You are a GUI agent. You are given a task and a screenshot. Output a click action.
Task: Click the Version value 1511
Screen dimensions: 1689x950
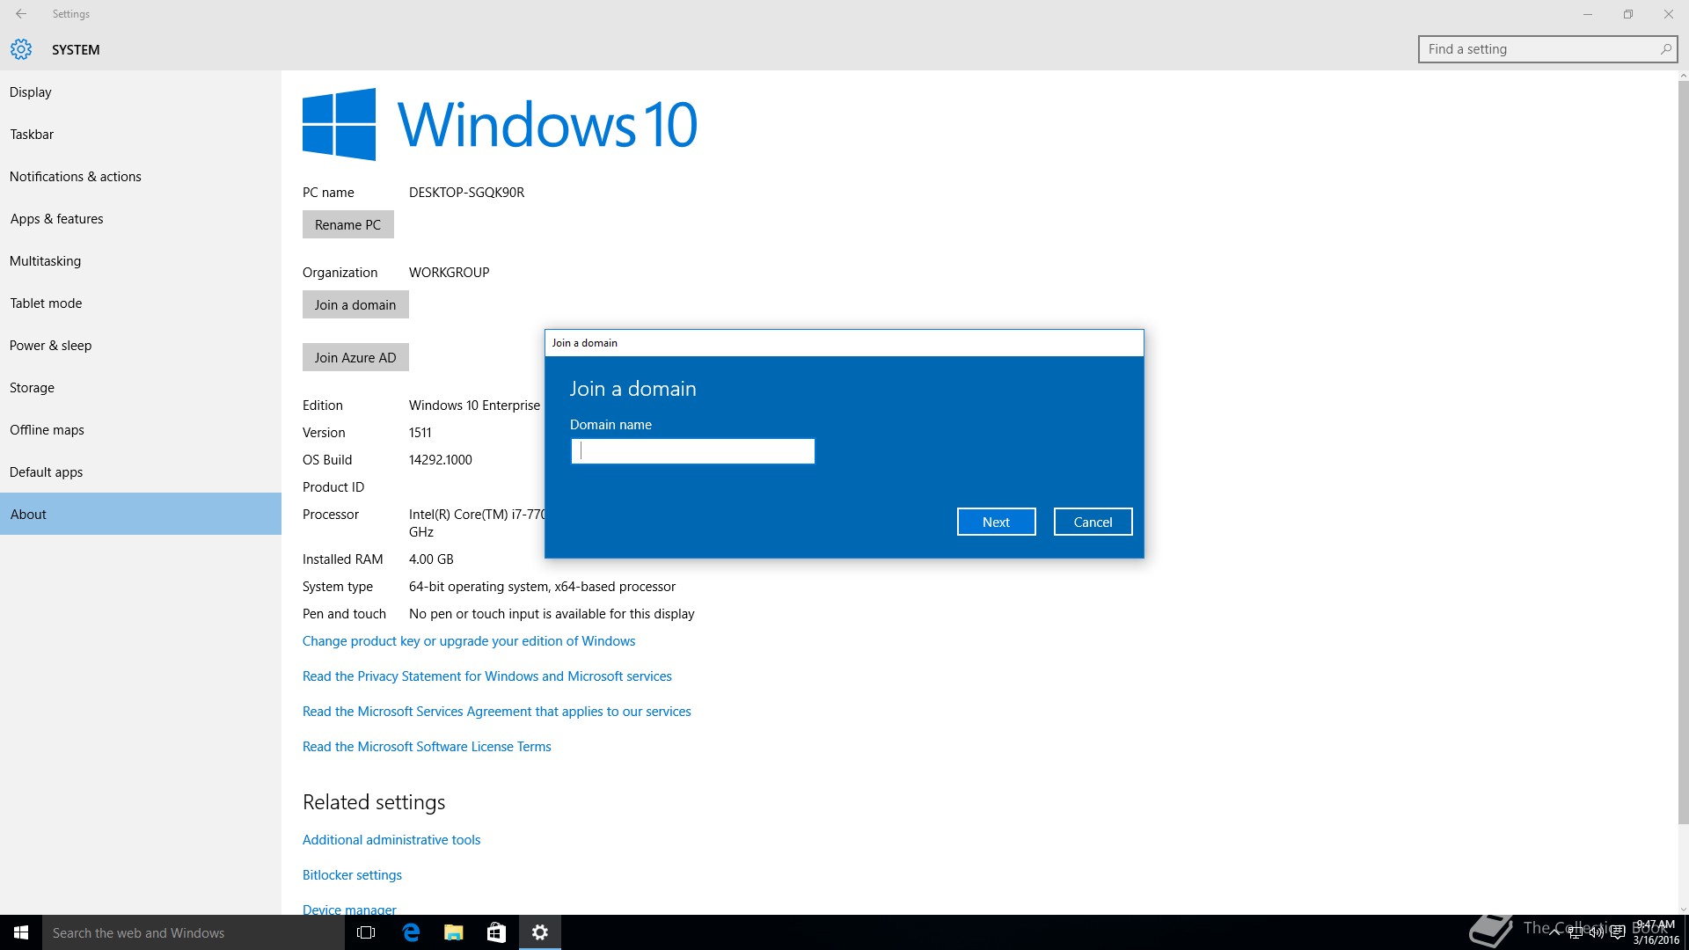click(x=420, y=433)
